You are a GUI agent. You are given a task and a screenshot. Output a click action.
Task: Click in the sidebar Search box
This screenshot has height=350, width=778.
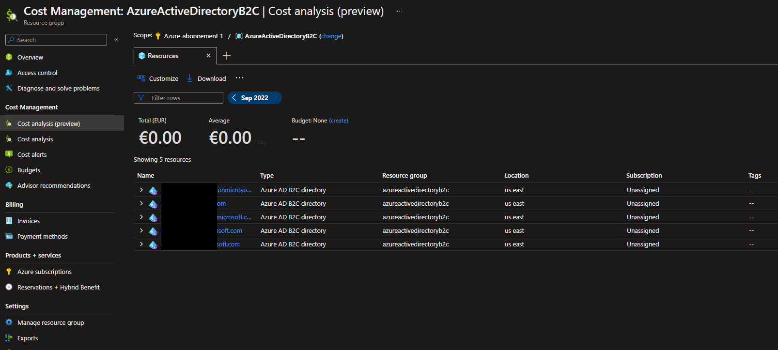(x=56, y=40)
